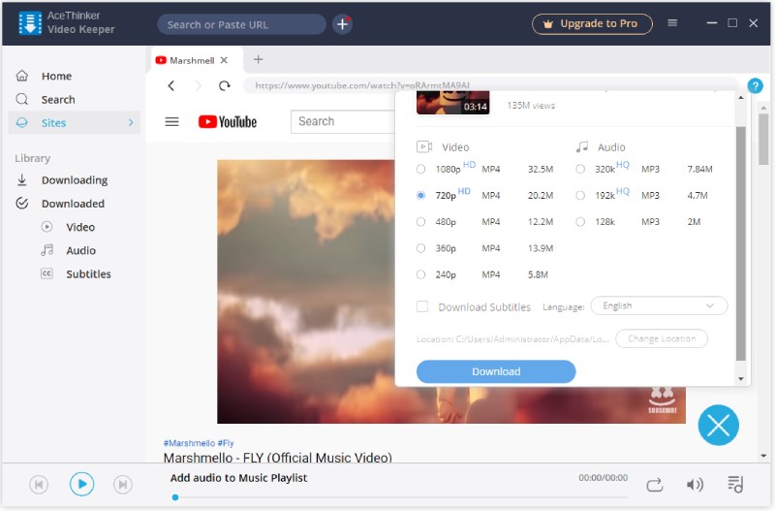This screenshot has width=775, height=511.
Task: Select the 360p MP4 option
Action: [420, 248]
